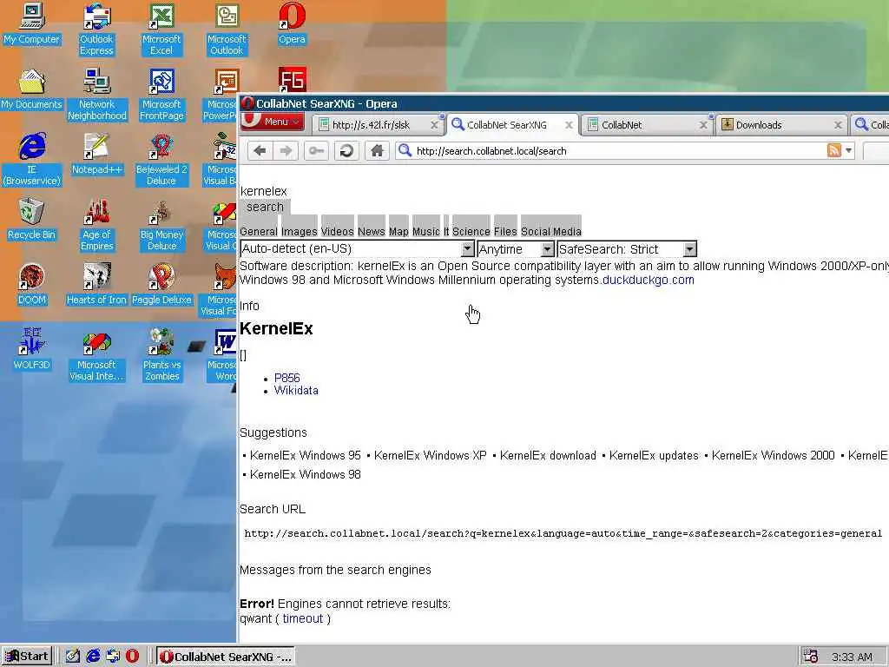889x667 pixels.
Task: Open the Recycle Bin
Action: [32, 220]
